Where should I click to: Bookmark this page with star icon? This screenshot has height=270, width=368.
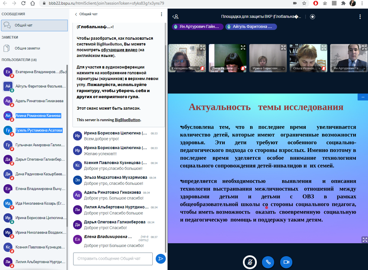(x=304, y=3)
